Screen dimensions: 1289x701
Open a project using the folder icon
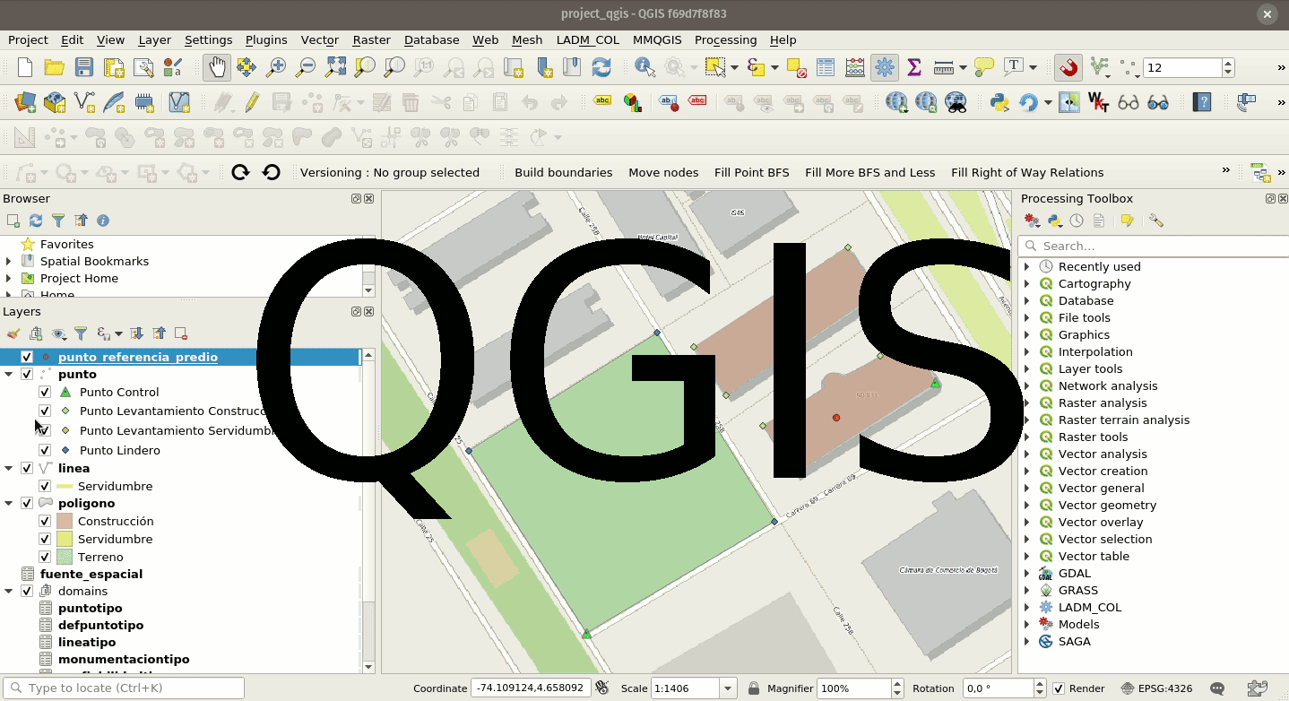(54, 67)
